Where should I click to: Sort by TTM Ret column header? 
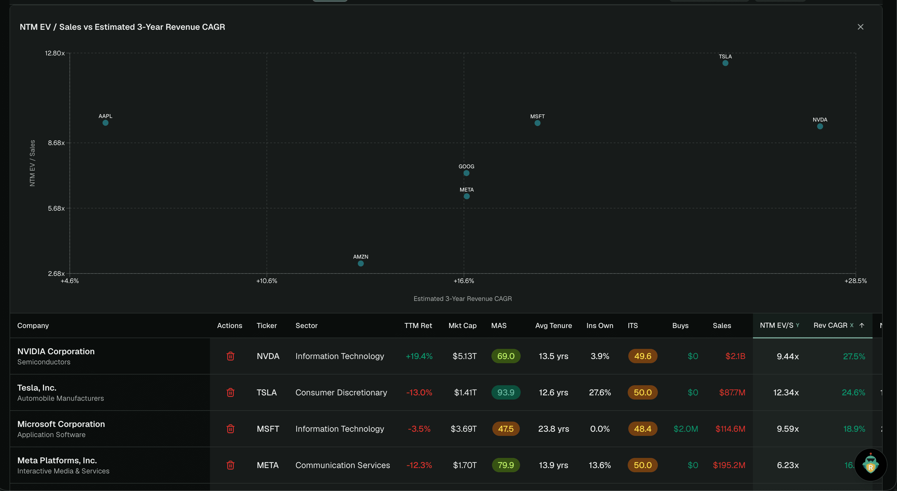coord(418,325)
